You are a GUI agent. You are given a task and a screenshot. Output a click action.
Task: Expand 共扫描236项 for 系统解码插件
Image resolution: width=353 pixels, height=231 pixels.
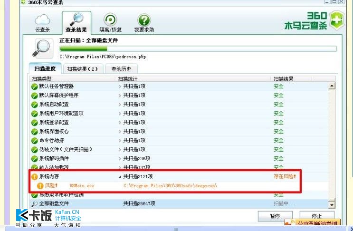(120, 158)
